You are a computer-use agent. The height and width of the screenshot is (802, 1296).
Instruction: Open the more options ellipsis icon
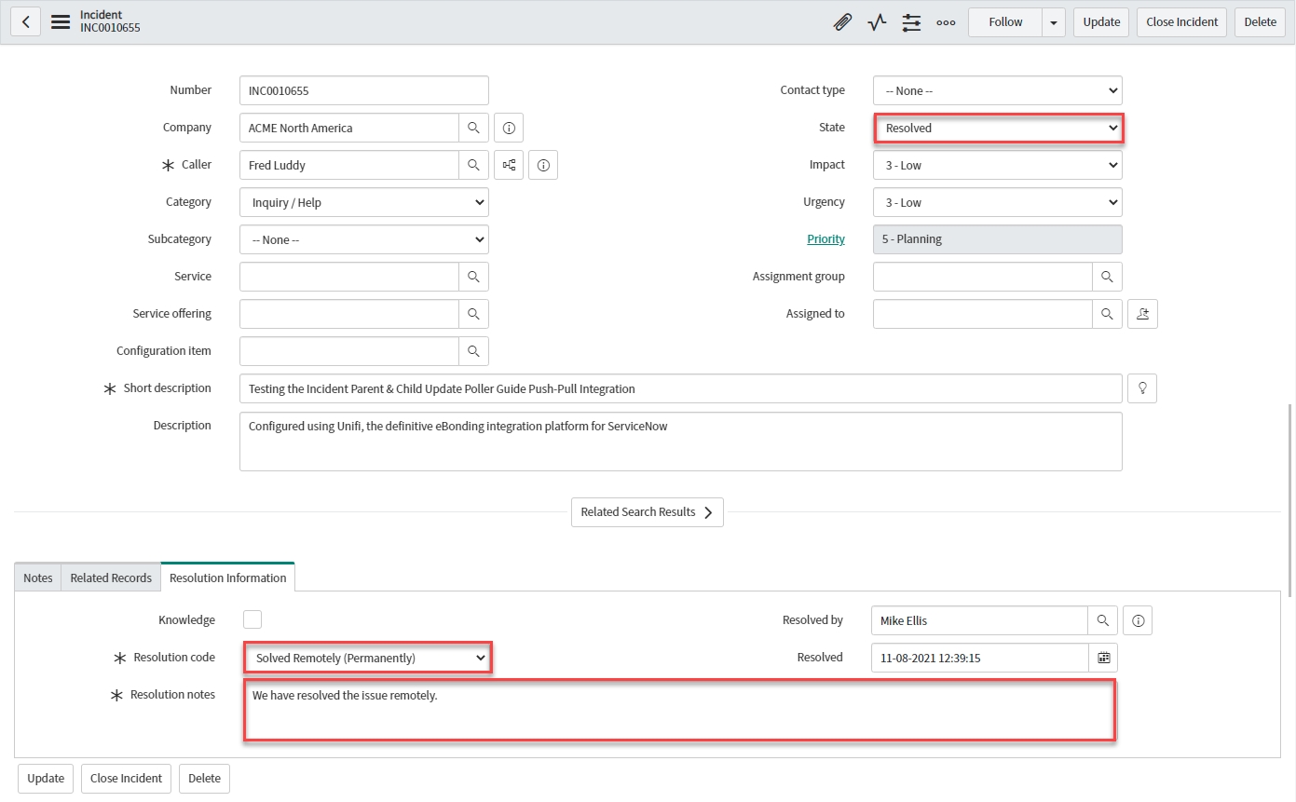click(x=946, y=22)
